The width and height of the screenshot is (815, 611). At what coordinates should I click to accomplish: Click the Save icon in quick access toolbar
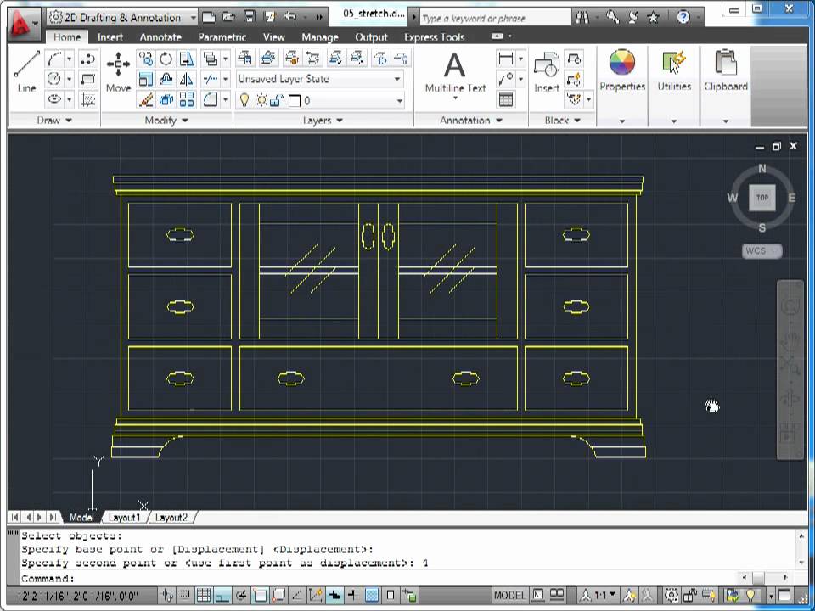250,16
